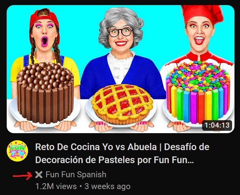
Task: Click the 1:04:13 duration badge
Action: [217, 125]
